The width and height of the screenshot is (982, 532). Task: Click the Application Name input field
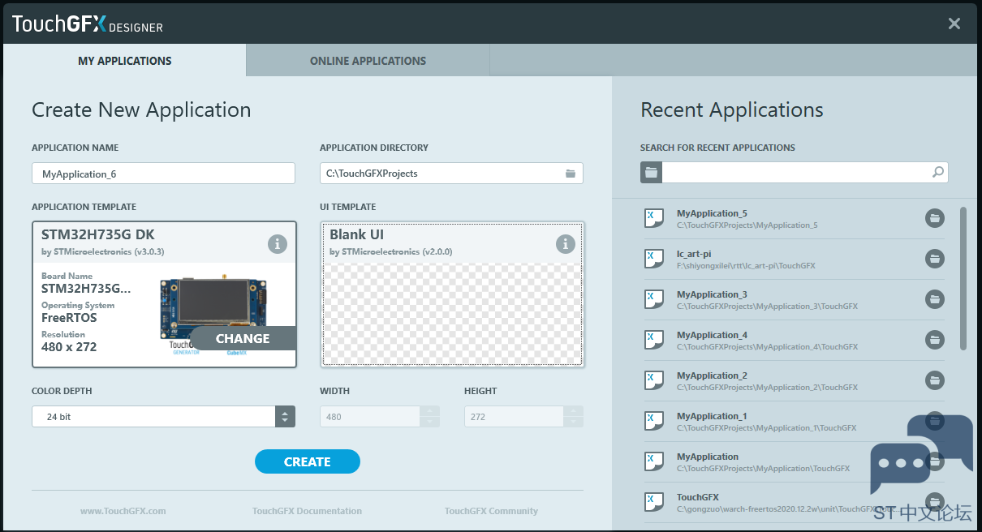tap(163, 174)
